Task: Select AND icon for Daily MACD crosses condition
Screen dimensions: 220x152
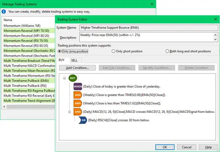Action: (x=78, y=112)
